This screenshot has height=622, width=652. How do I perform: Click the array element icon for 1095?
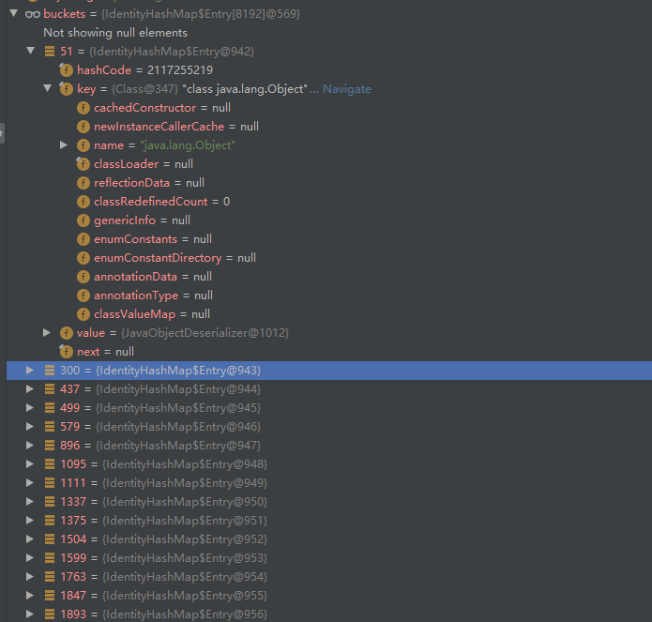pyautogui.click(x=50, y=463)
